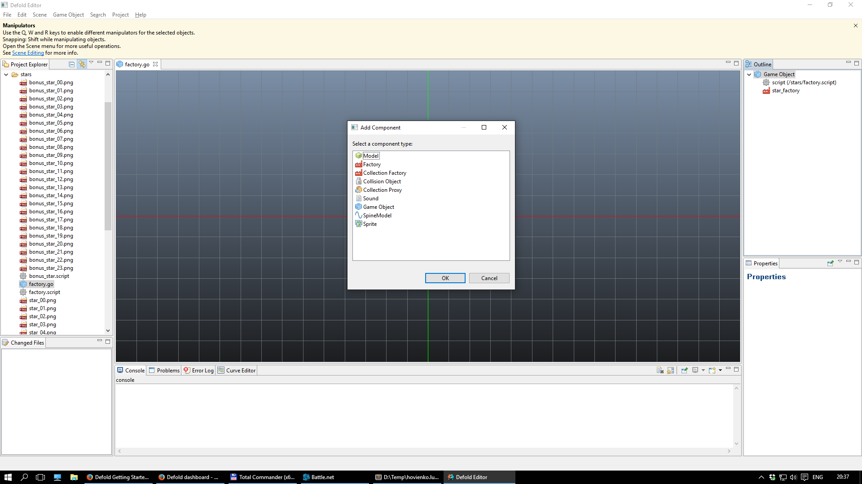The image size is (862, 484).
Task: Open Properties view menu triangle
Action: coord(840,262)
